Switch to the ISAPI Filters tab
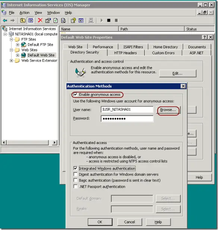218x230 pixels. (133, 47)
